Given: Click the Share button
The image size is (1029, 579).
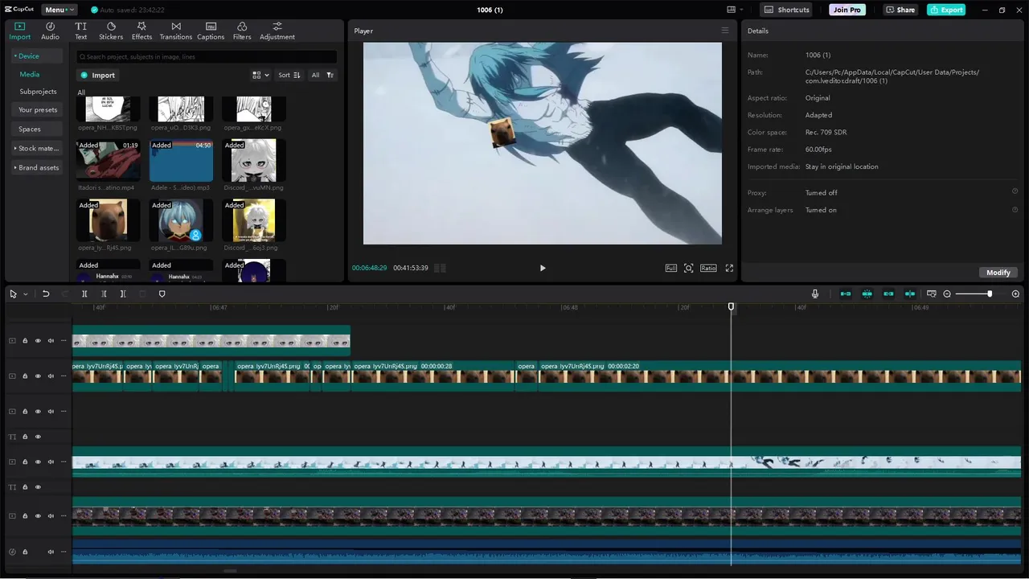Looking at the screenshot, I should click(900, 10).
